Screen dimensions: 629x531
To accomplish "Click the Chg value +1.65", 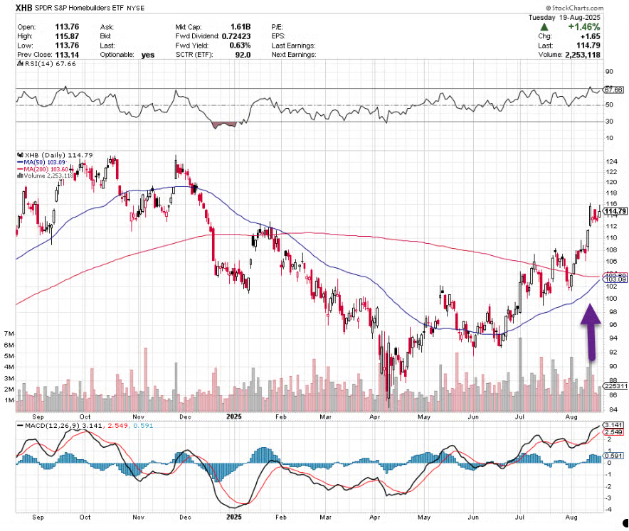I will point(591,36).
